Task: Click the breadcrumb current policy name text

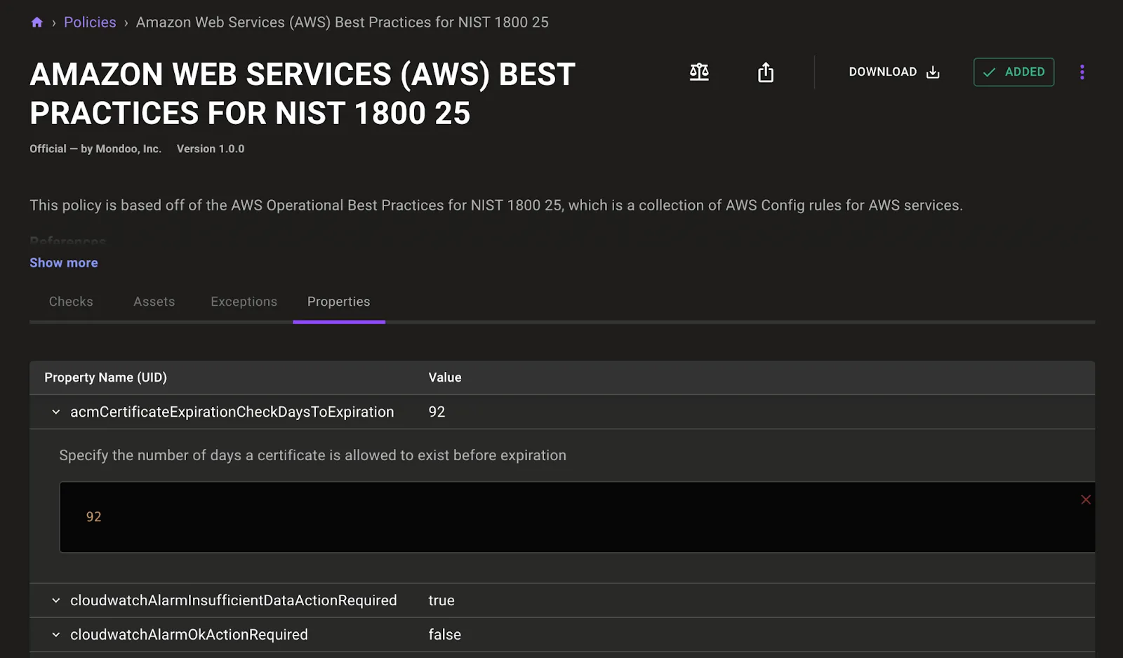Action: (x=343, y=22)
